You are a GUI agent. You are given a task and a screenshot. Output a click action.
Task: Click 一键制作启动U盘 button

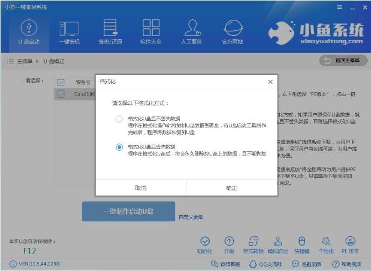[x=128, y=211]
